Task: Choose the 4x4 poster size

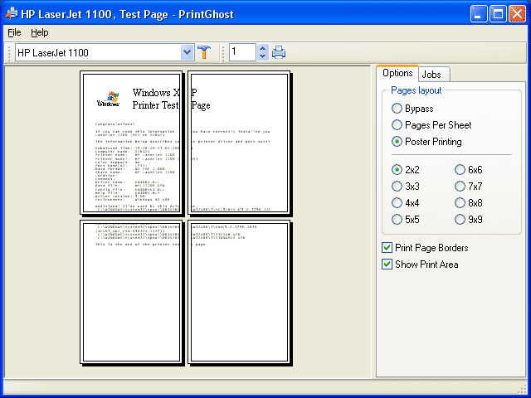Action: click(406, 202)
